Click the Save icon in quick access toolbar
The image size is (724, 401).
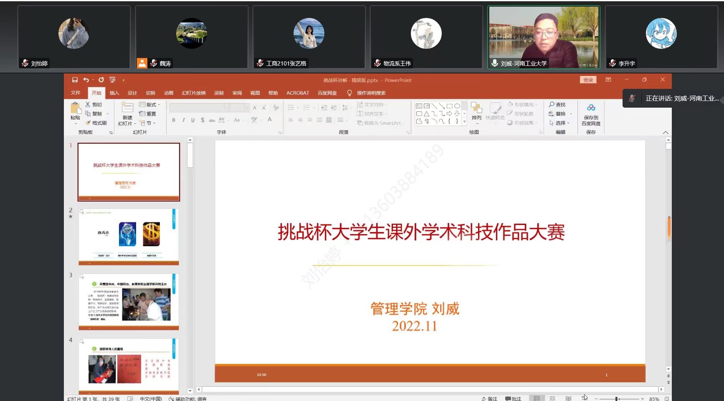(75, 80)
